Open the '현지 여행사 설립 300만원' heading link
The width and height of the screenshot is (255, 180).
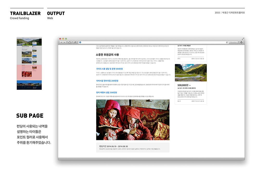[x=106, y=92]
